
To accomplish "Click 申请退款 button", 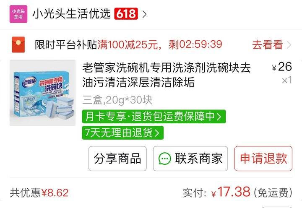I will point(263,159).
